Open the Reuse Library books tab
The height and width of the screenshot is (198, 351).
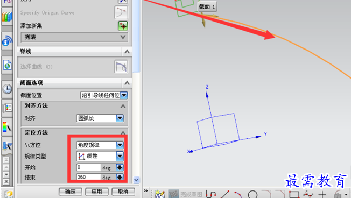point(7,17)
